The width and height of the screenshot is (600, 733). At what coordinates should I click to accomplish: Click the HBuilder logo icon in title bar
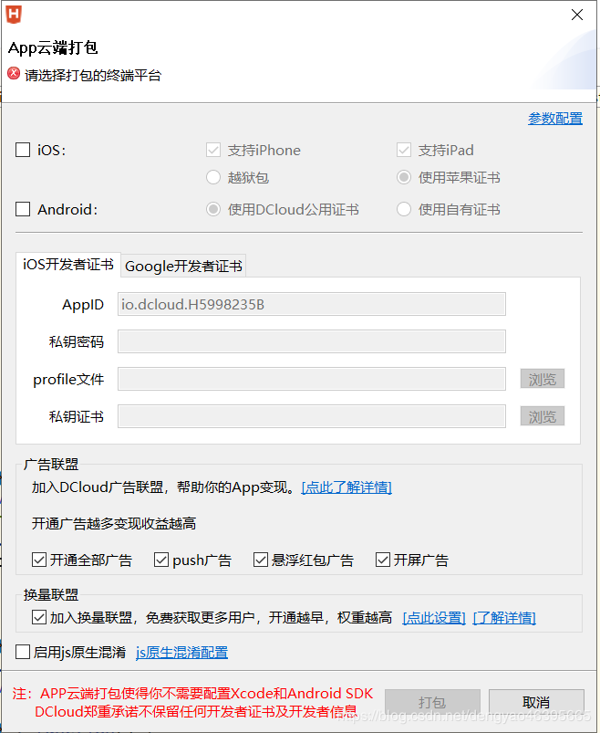point(14,15)
